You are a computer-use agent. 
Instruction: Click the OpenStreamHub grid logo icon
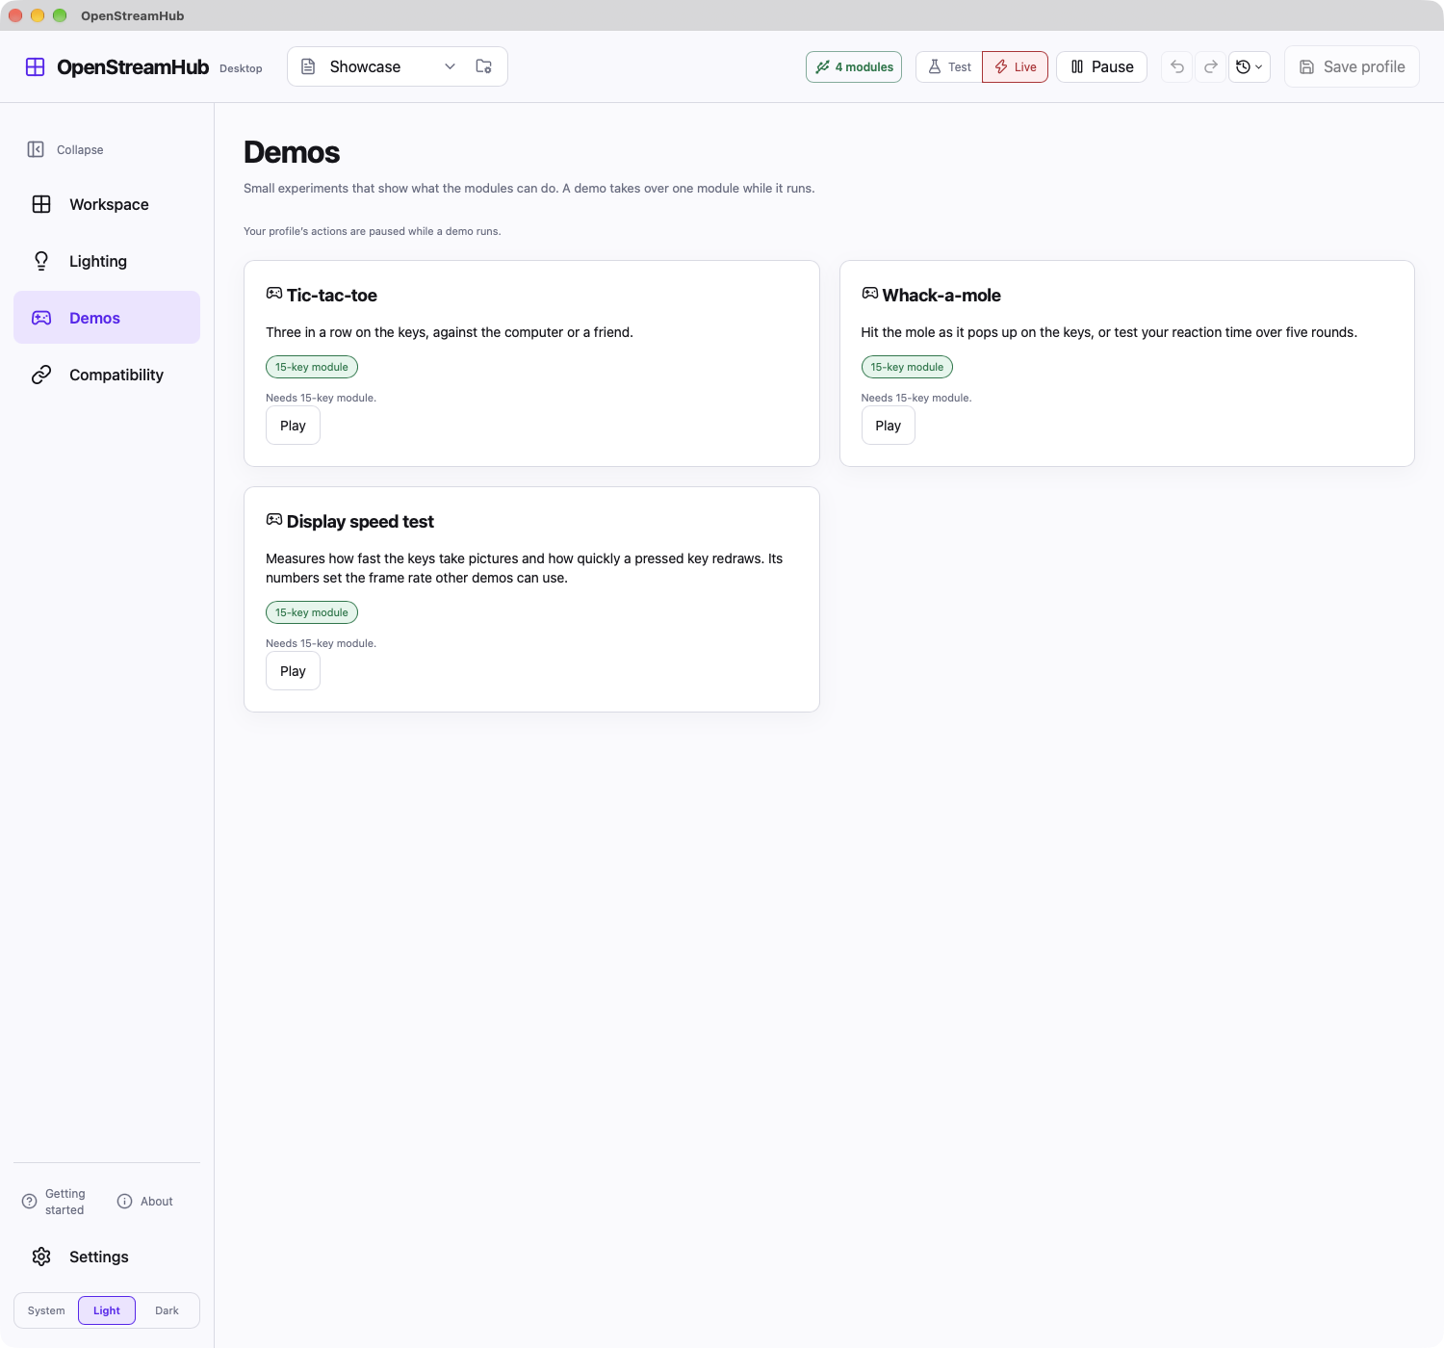[36, 66]
